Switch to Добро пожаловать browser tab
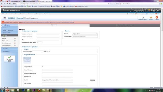 point(30,1)
